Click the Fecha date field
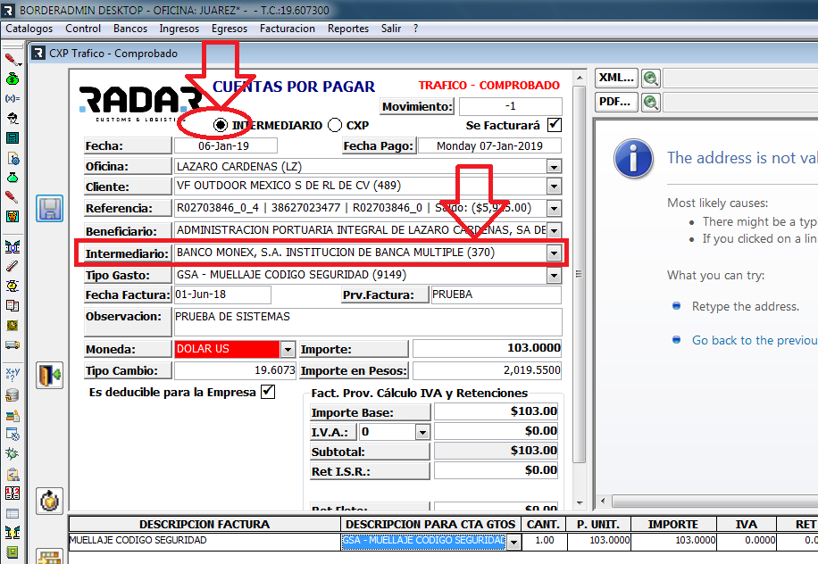818x564 pixels. (x=225, y=146)
